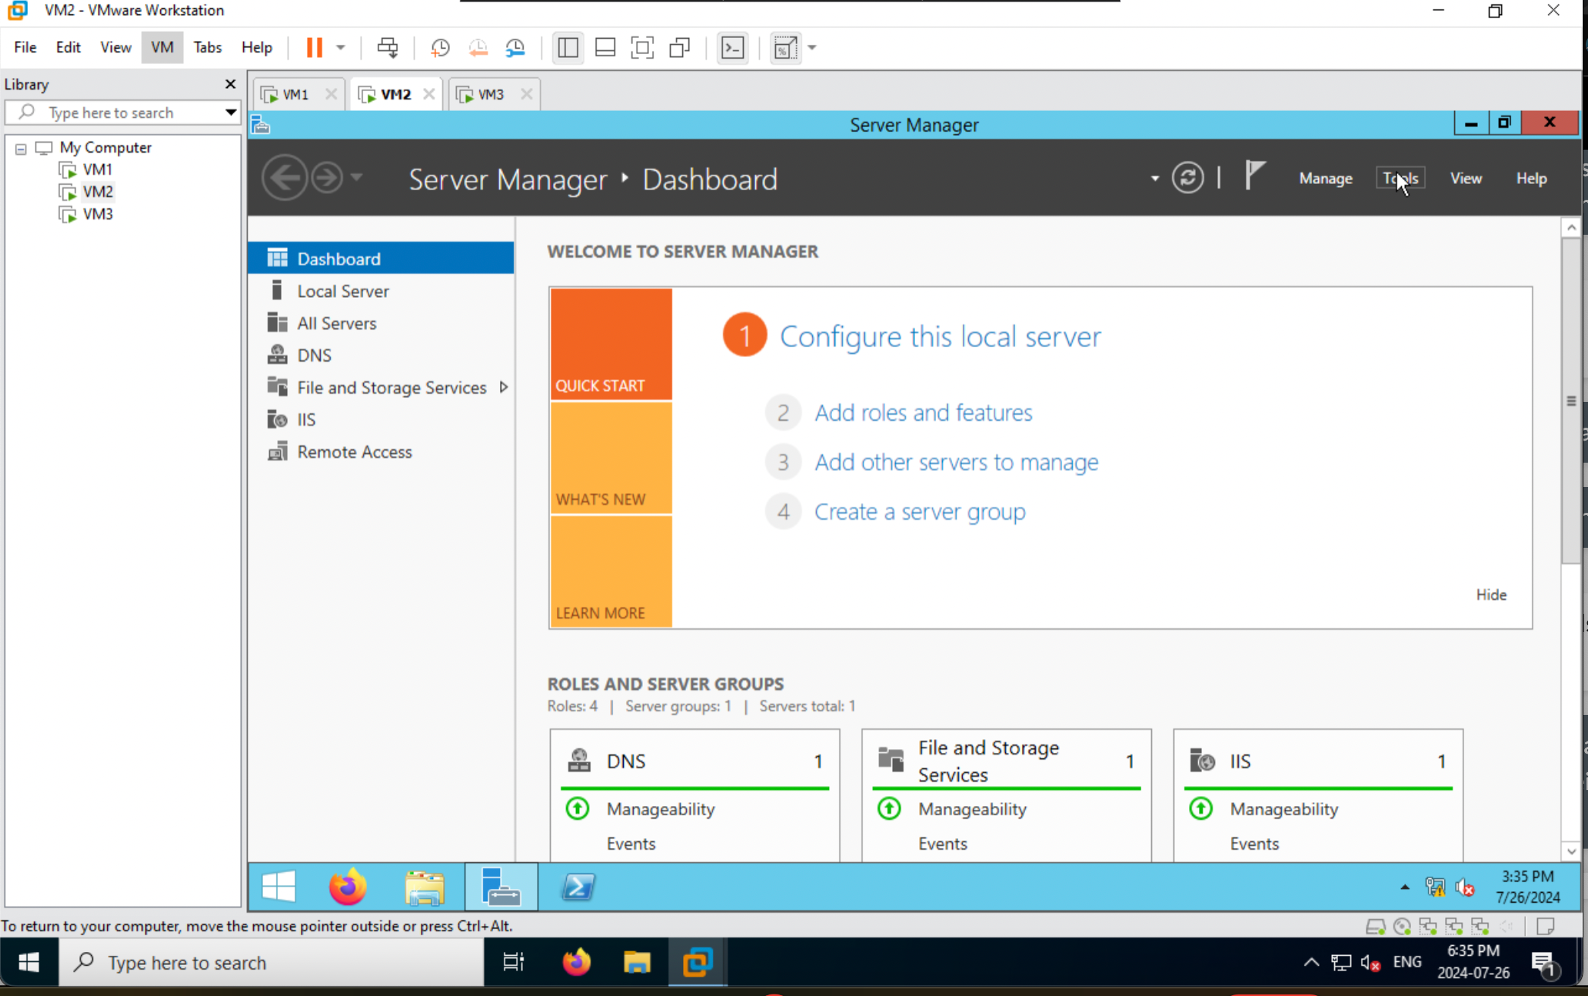The image size is (1588, 996).
Task: Open the suspend button dropdown arrow
Action: pos(340,47)
